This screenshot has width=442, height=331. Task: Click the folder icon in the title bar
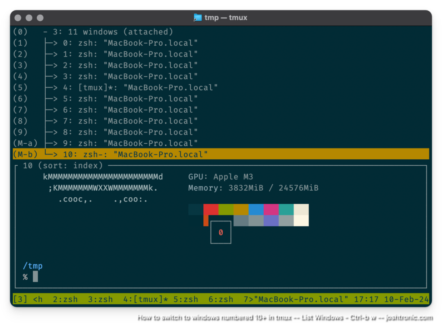point(198,18)
